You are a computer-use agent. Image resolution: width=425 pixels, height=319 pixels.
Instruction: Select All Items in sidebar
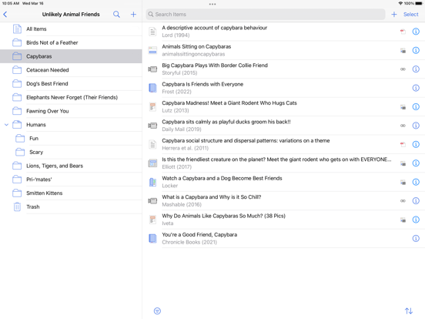[71, 29]
